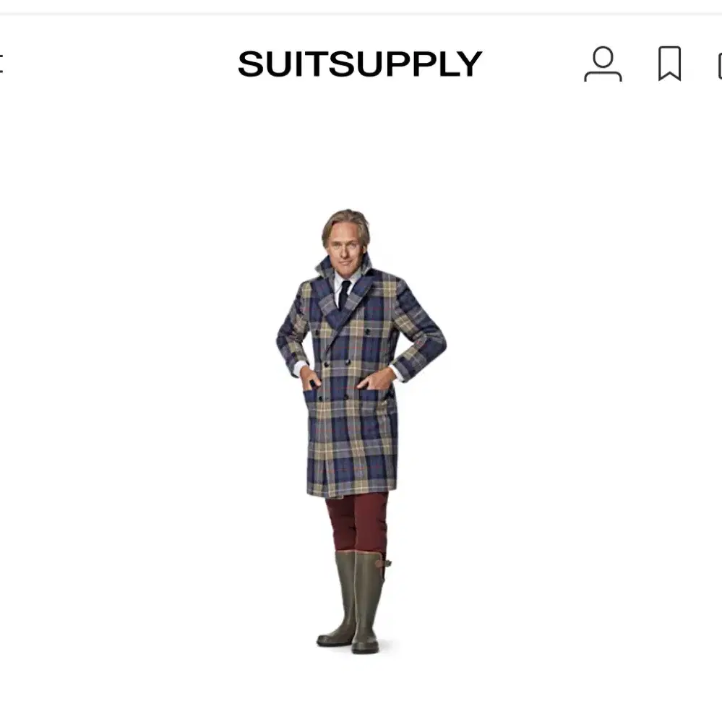
Task: Click the model's green rubber boots
Action: (x=355, y=602)
